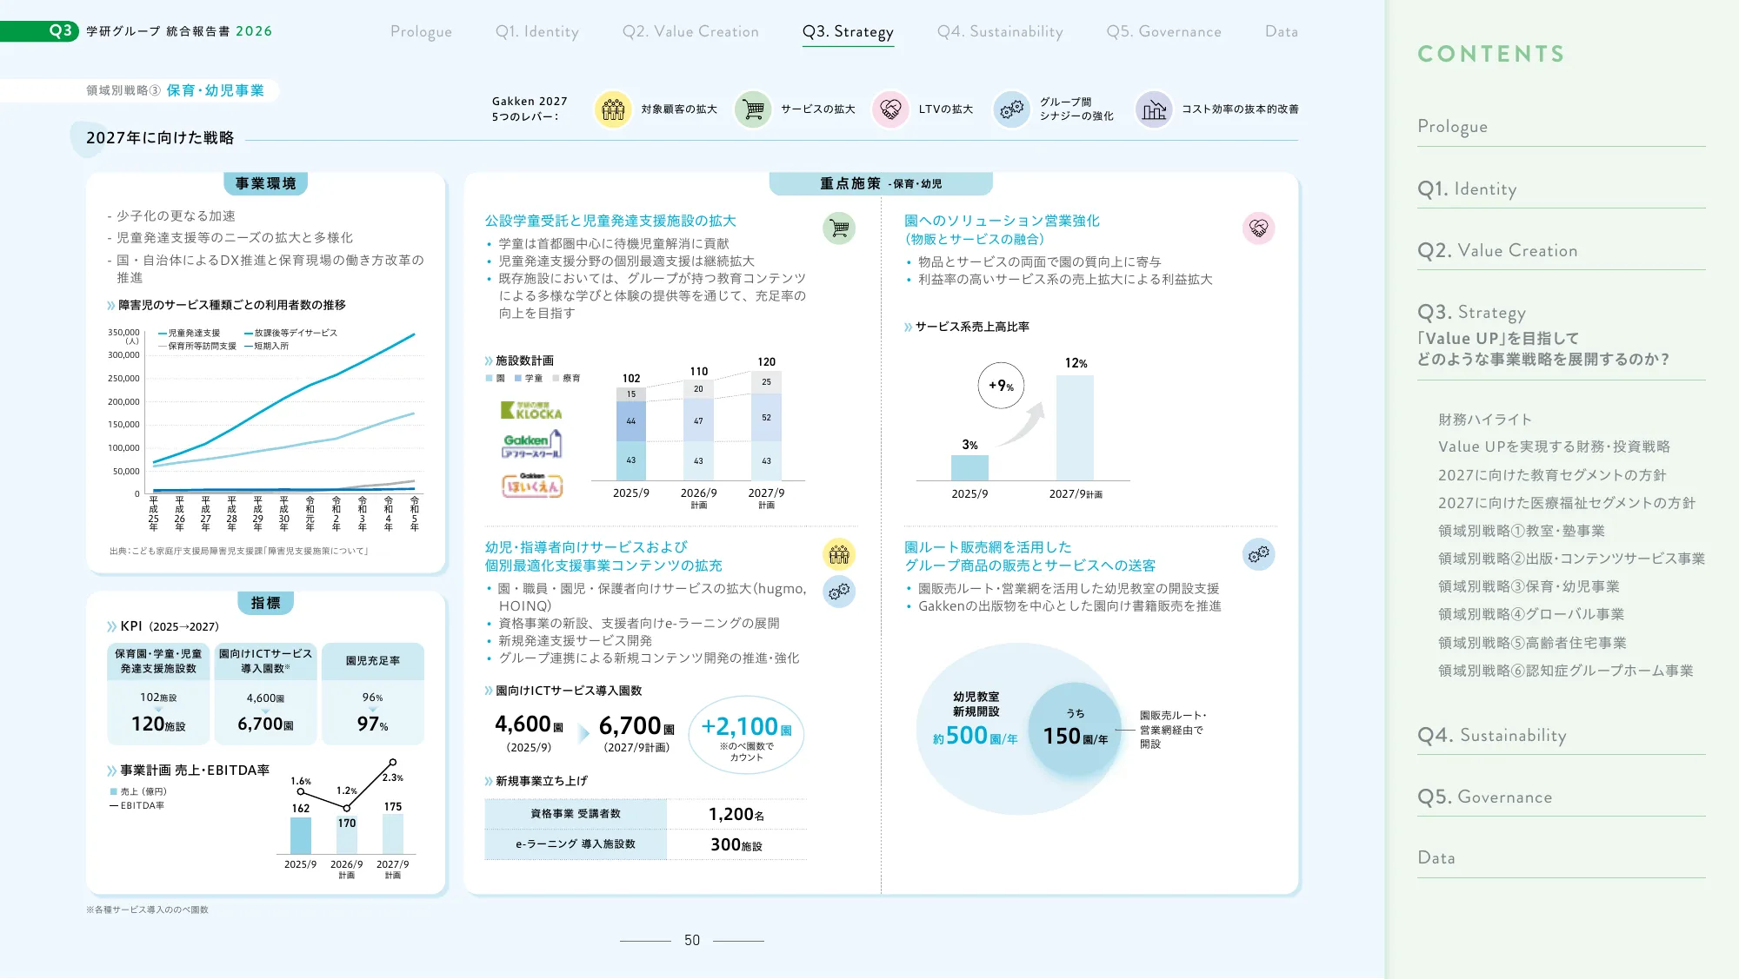Go to Q4. Sustainability in CONTENTS sidebar
This screenshot has height=979, width=1739.
click(1491, 735)
